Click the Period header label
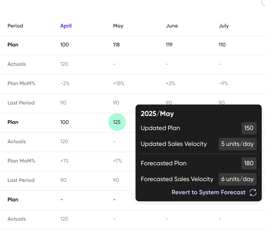The width and height of the screenshot is (265, 236). (x=15, y=26)
